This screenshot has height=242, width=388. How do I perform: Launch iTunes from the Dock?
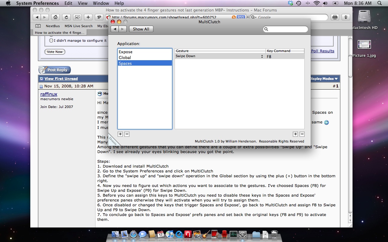coord(170,234)
